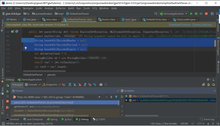Toggle the Ant Build side panel button
The height and width of the screenshot is (126, 220).
point(218,67)
